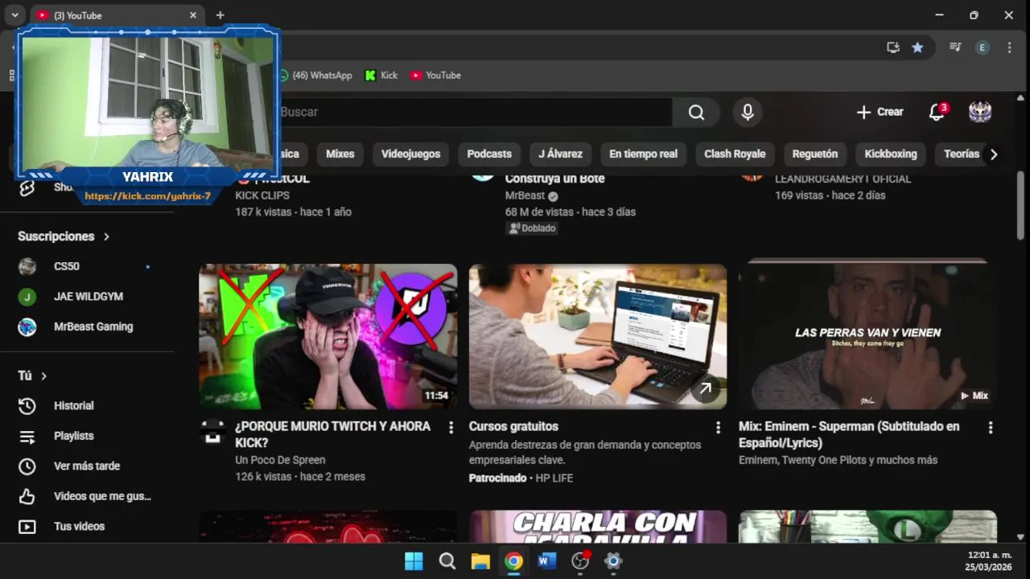Open the CHARLA CON video thumbnail

pyautogui.click(x=598, y=527)
